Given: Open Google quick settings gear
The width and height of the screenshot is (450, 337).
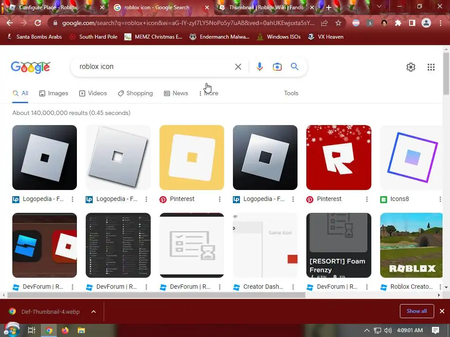Looking at the screenshot, I should pyautogui.click(x=411, y=67).
